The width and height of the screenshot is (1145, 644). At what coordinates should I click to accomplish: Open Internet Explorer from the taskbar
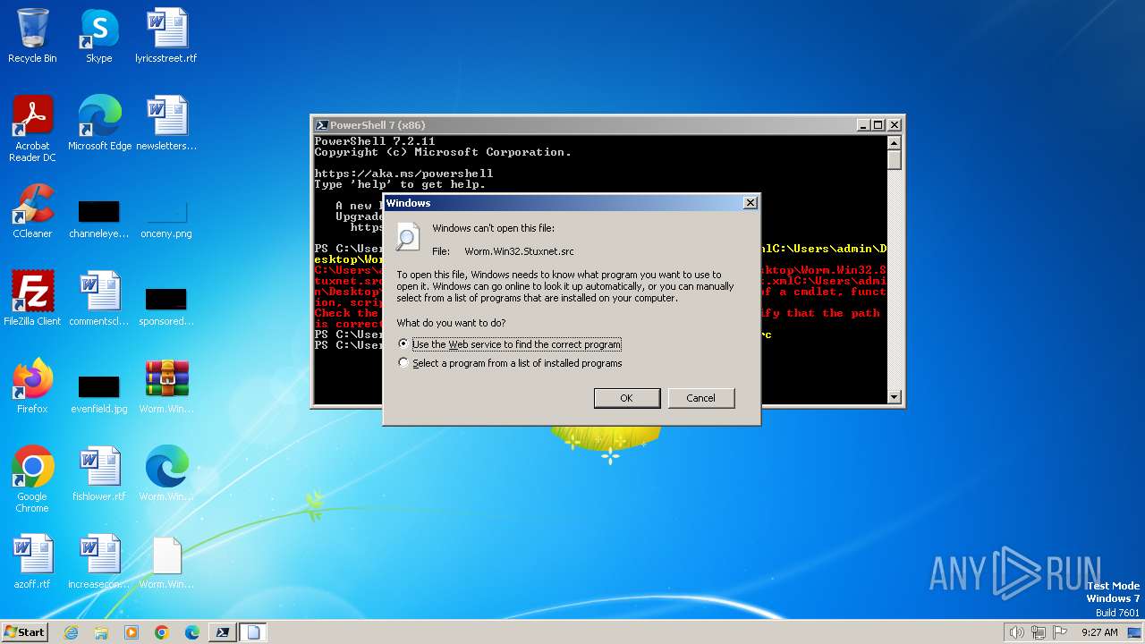71,632
